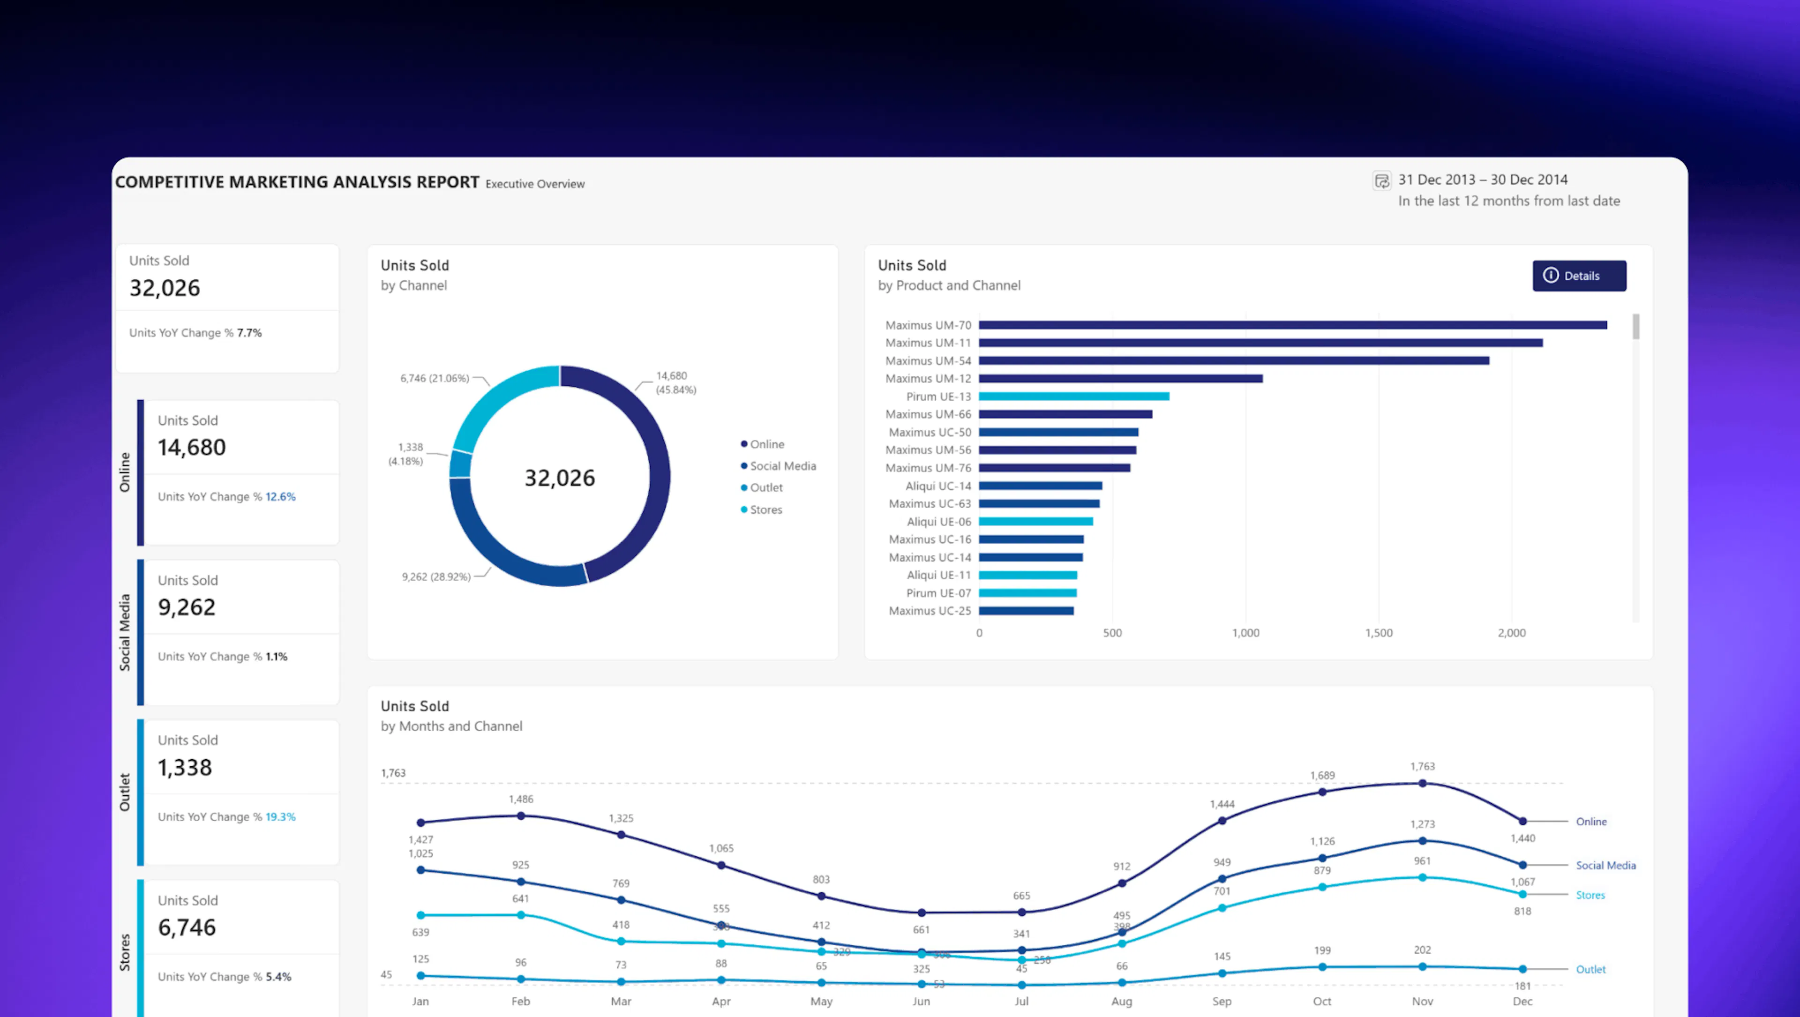Click the scrollbar thumb in product chart
The width and height of the screenshot is (1800, 1017).
(1636, 327)
